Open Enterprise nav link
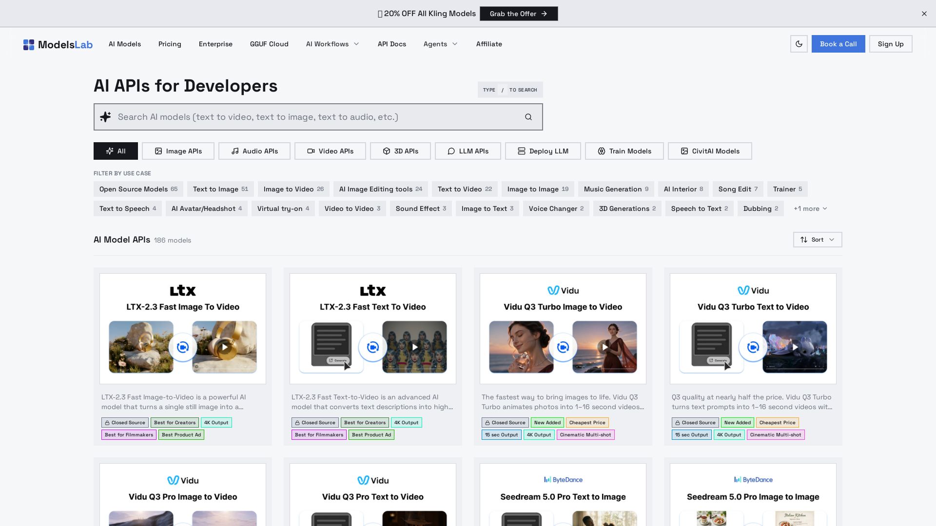The width and height of the screenshot is (936, 526). click(215, 44)
